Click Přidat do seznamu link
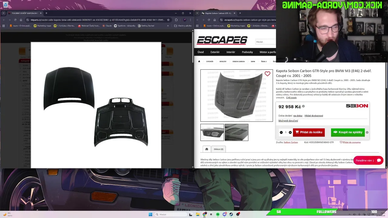 [350, 142]
